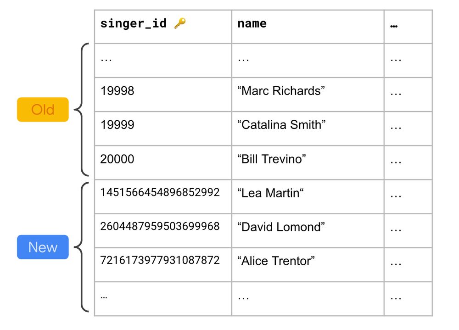This screenshot has height=330, width=459.
Task: Select ID 7216173977931087872 cell
Action: tap(163, 264)
